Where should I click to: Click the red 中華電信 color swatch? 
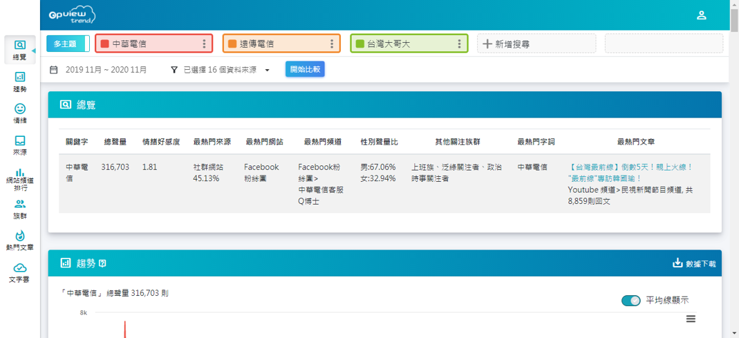tap(104, 44)
